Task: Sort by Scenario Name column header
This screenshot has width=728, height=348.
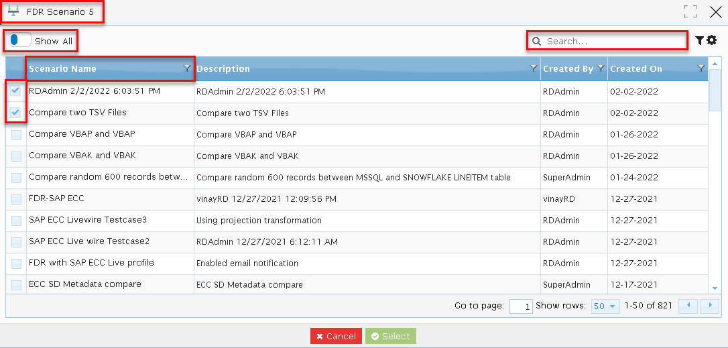Action: point(62,68)
